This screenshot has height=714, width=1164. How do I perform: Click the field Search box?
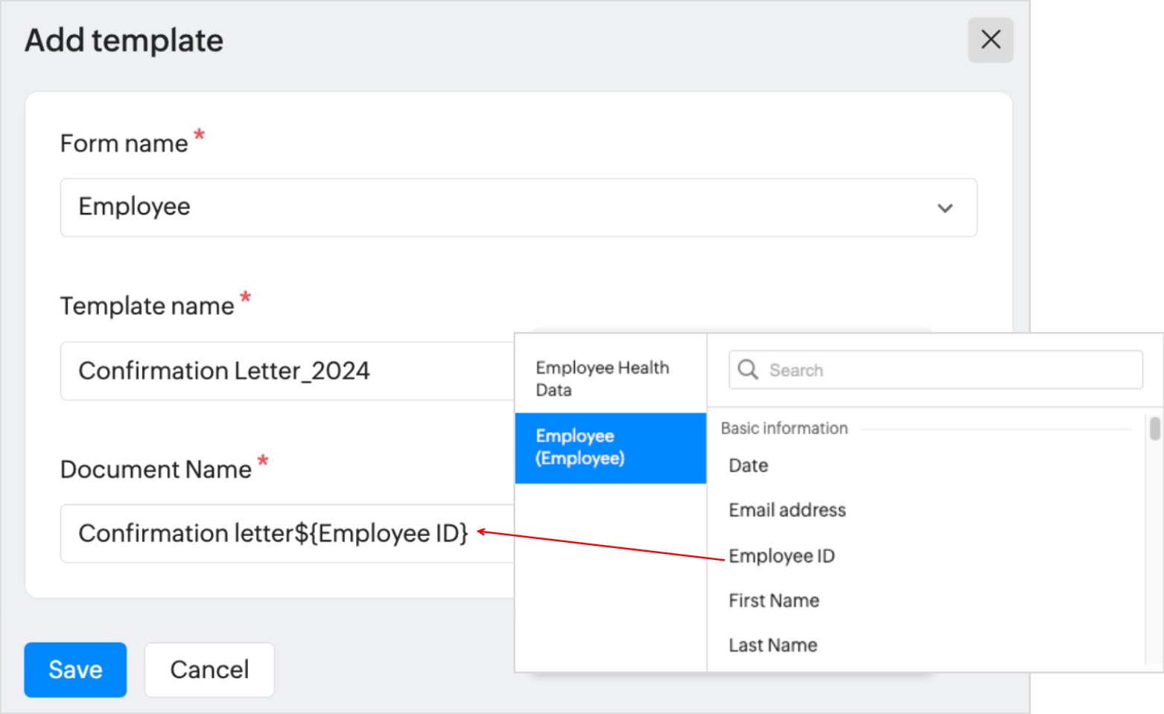click(x=935, y=370)
